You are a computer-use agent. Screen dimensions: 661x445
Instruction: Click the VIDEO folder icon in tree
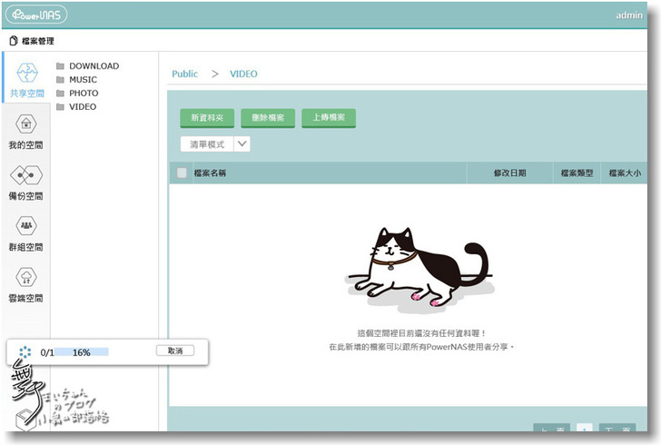pyautogui.click(x=60, y=107)
